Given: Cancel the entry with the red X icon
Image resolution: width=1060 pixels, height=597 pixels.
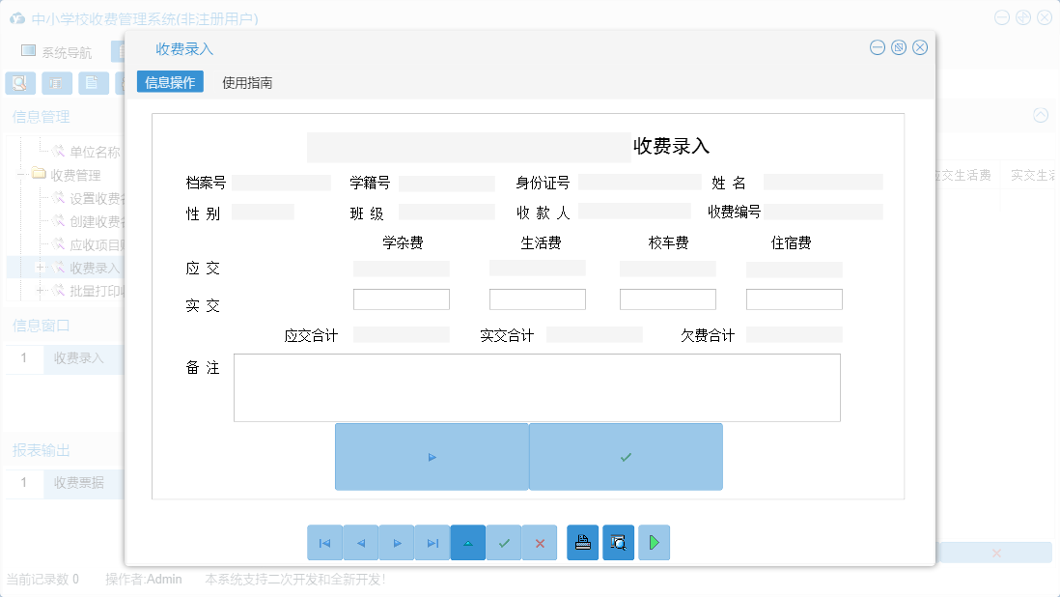Looking at the screenshot, I should tap(540, 542).
